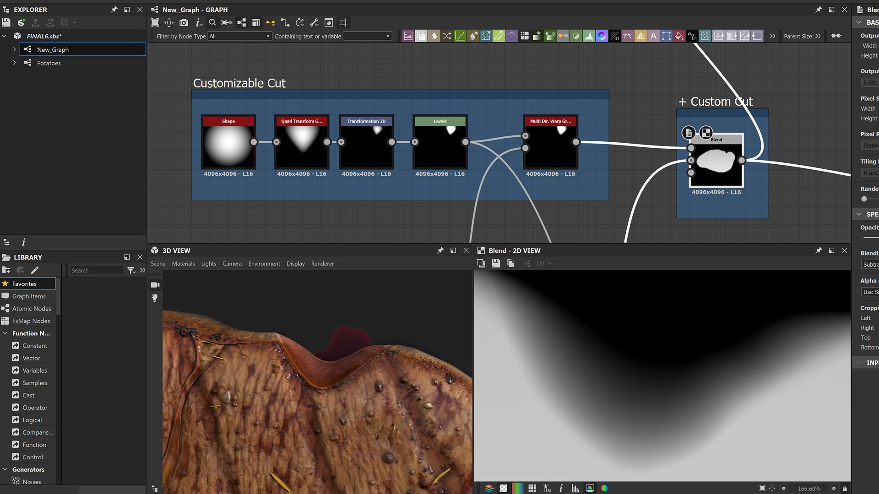Open the Materials menu in 3D view
Viewport: 879px width, 494px height.
point(183,264)
